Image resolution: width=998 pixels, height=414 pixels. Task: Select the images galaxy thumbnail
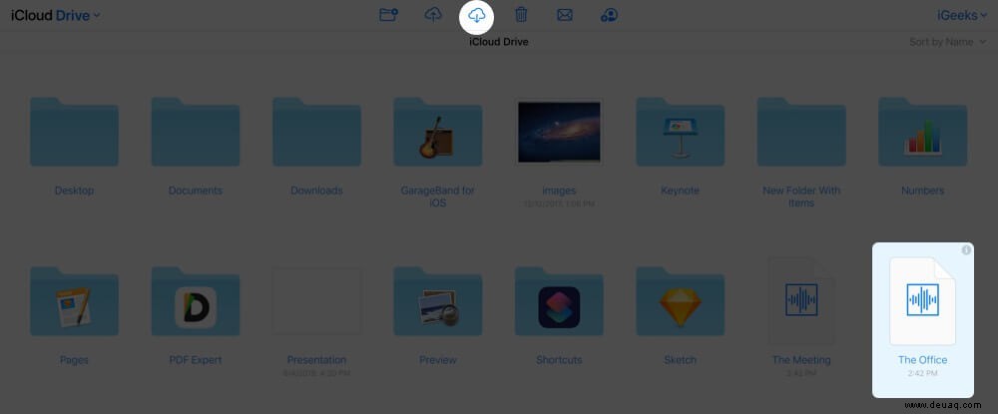point(559,132)
